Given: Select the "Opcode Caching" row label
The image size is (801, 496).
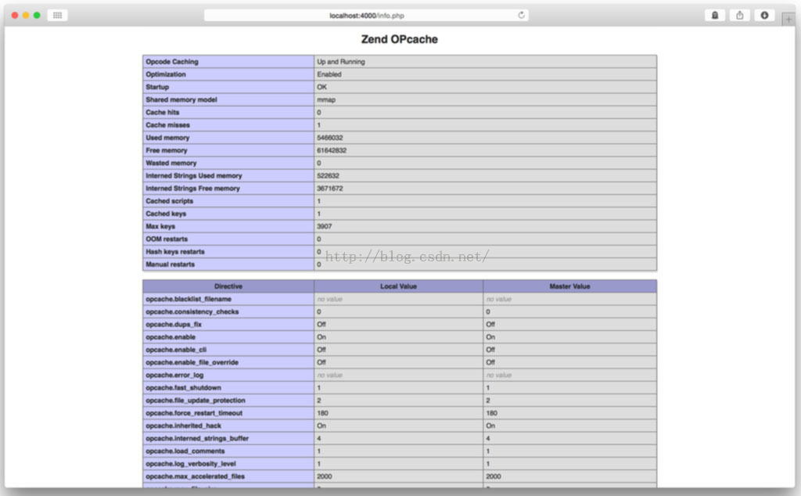Looking at the screenshot, I should click(x=172, y=62).
